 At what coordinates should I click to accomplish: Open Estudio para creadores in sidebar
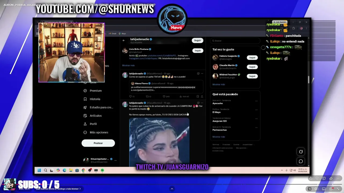point(98,107)
